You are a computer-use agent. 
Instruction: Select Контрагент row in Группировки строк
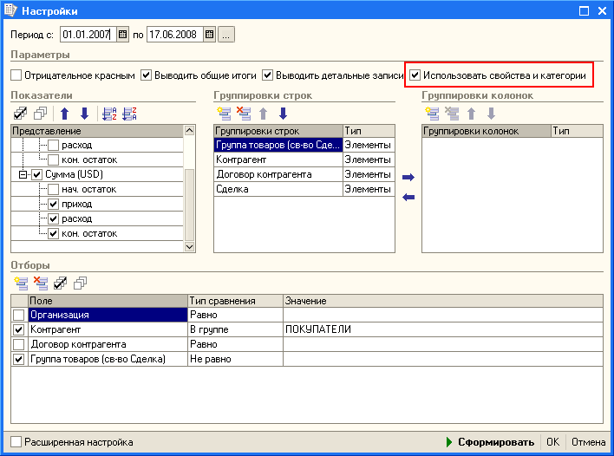(x=278, y=160)
